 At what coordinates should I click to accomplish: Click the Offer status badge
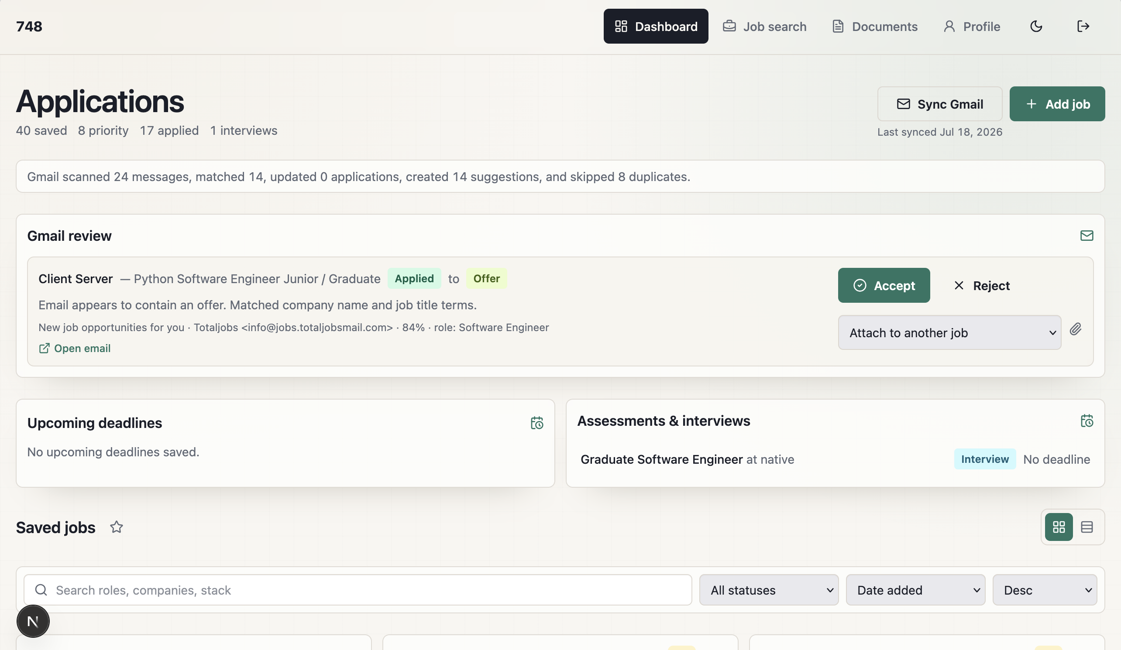pyautogui.click(x=486, y=279)
